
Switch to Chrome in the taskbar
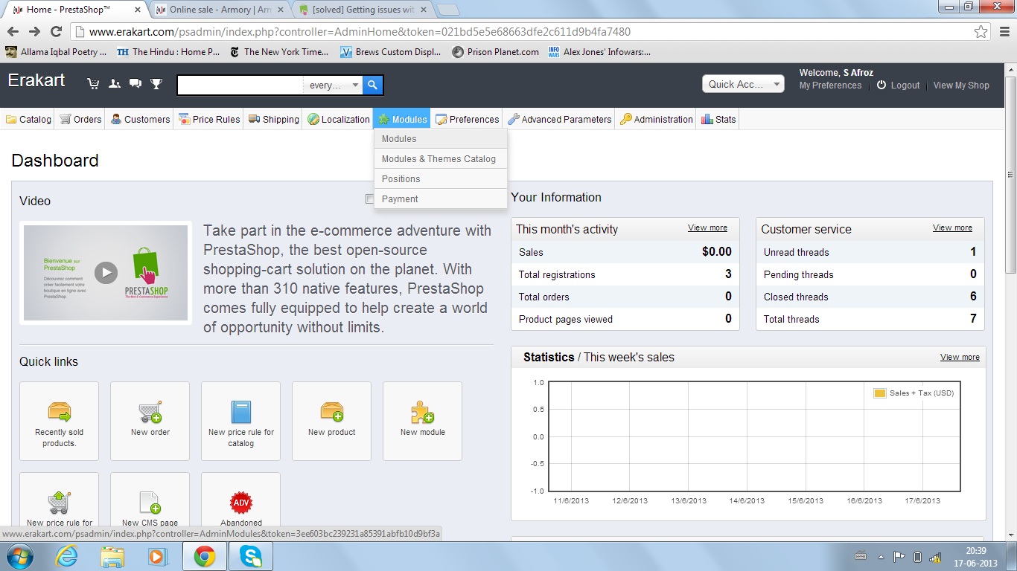(x=205, y=556)
